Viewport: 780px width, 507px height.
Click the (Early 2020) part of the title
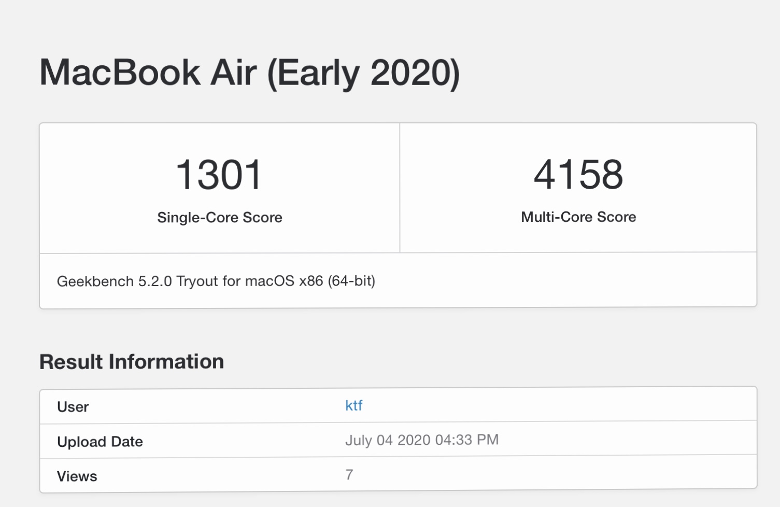363,73
